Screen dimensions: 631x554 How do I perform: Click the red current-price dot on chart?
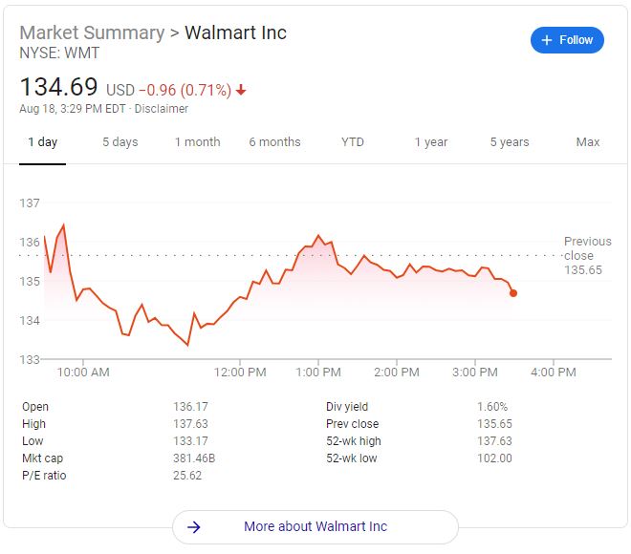[513, 293]
